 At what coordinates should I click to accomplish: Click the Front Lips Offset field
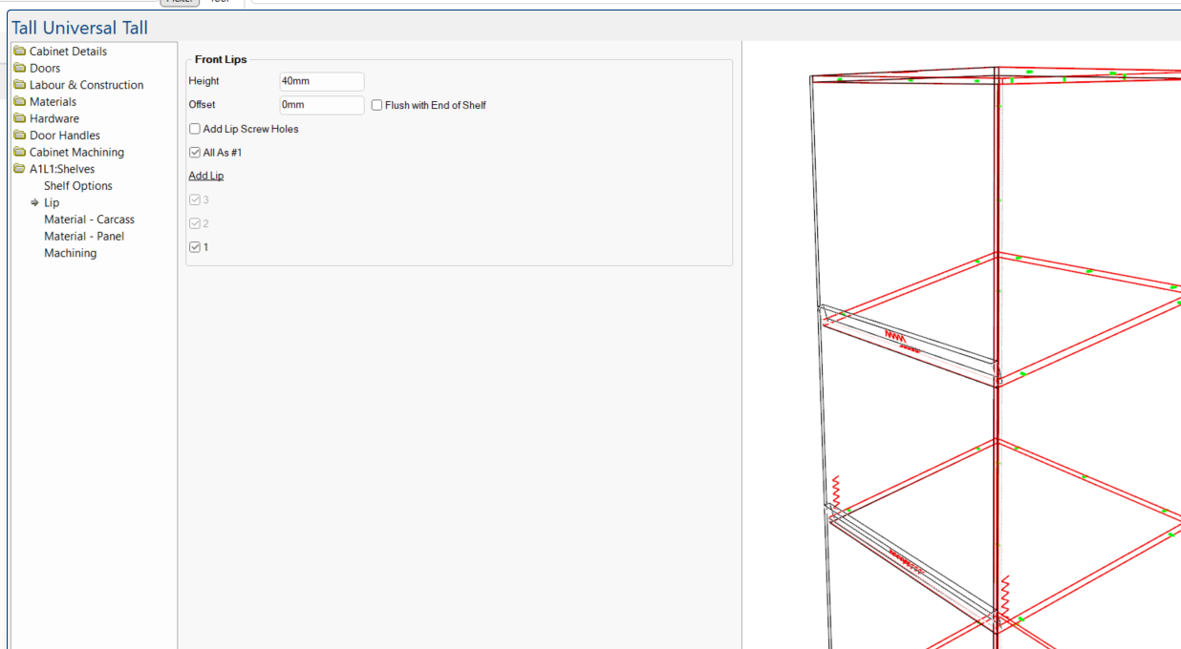click(x=321, y=105)
